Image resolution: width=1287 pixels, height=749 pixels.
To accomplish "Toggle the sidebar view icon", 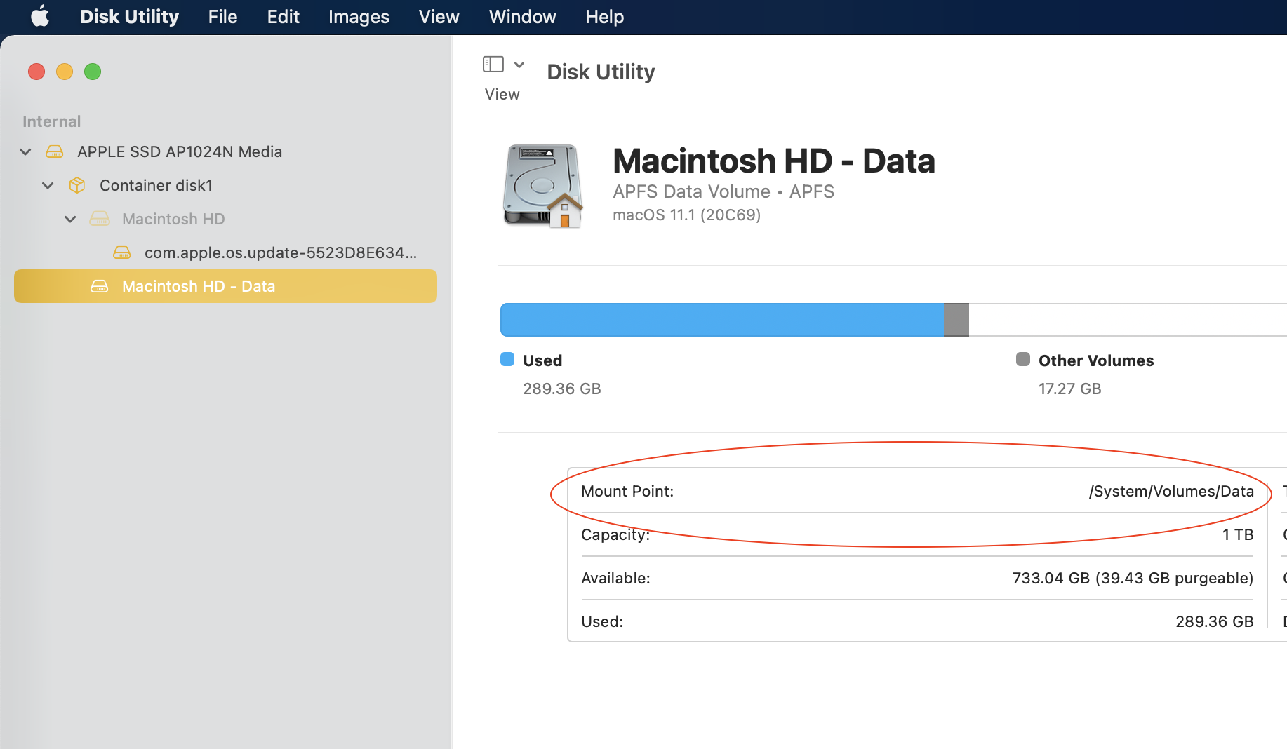I will (x=493, y=65).
